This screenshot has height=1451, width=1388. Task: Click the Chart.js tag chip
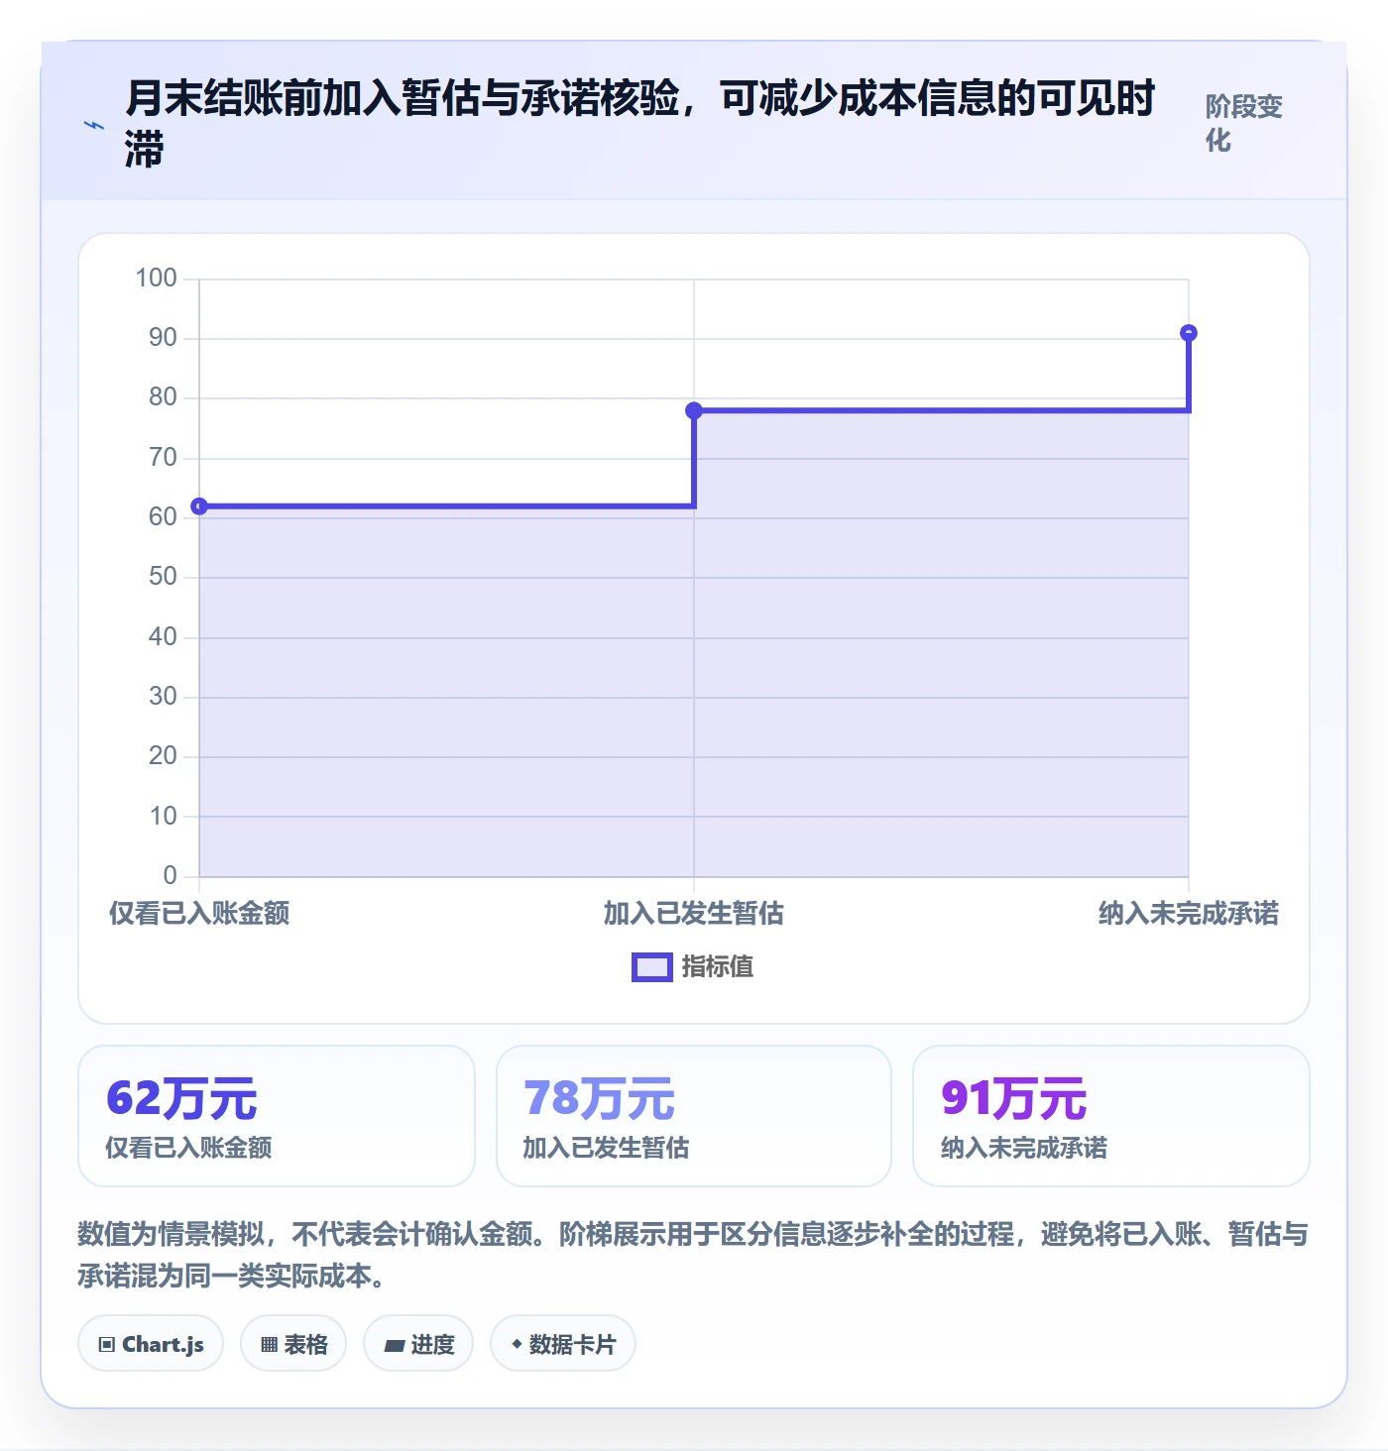click(151, 1344)
